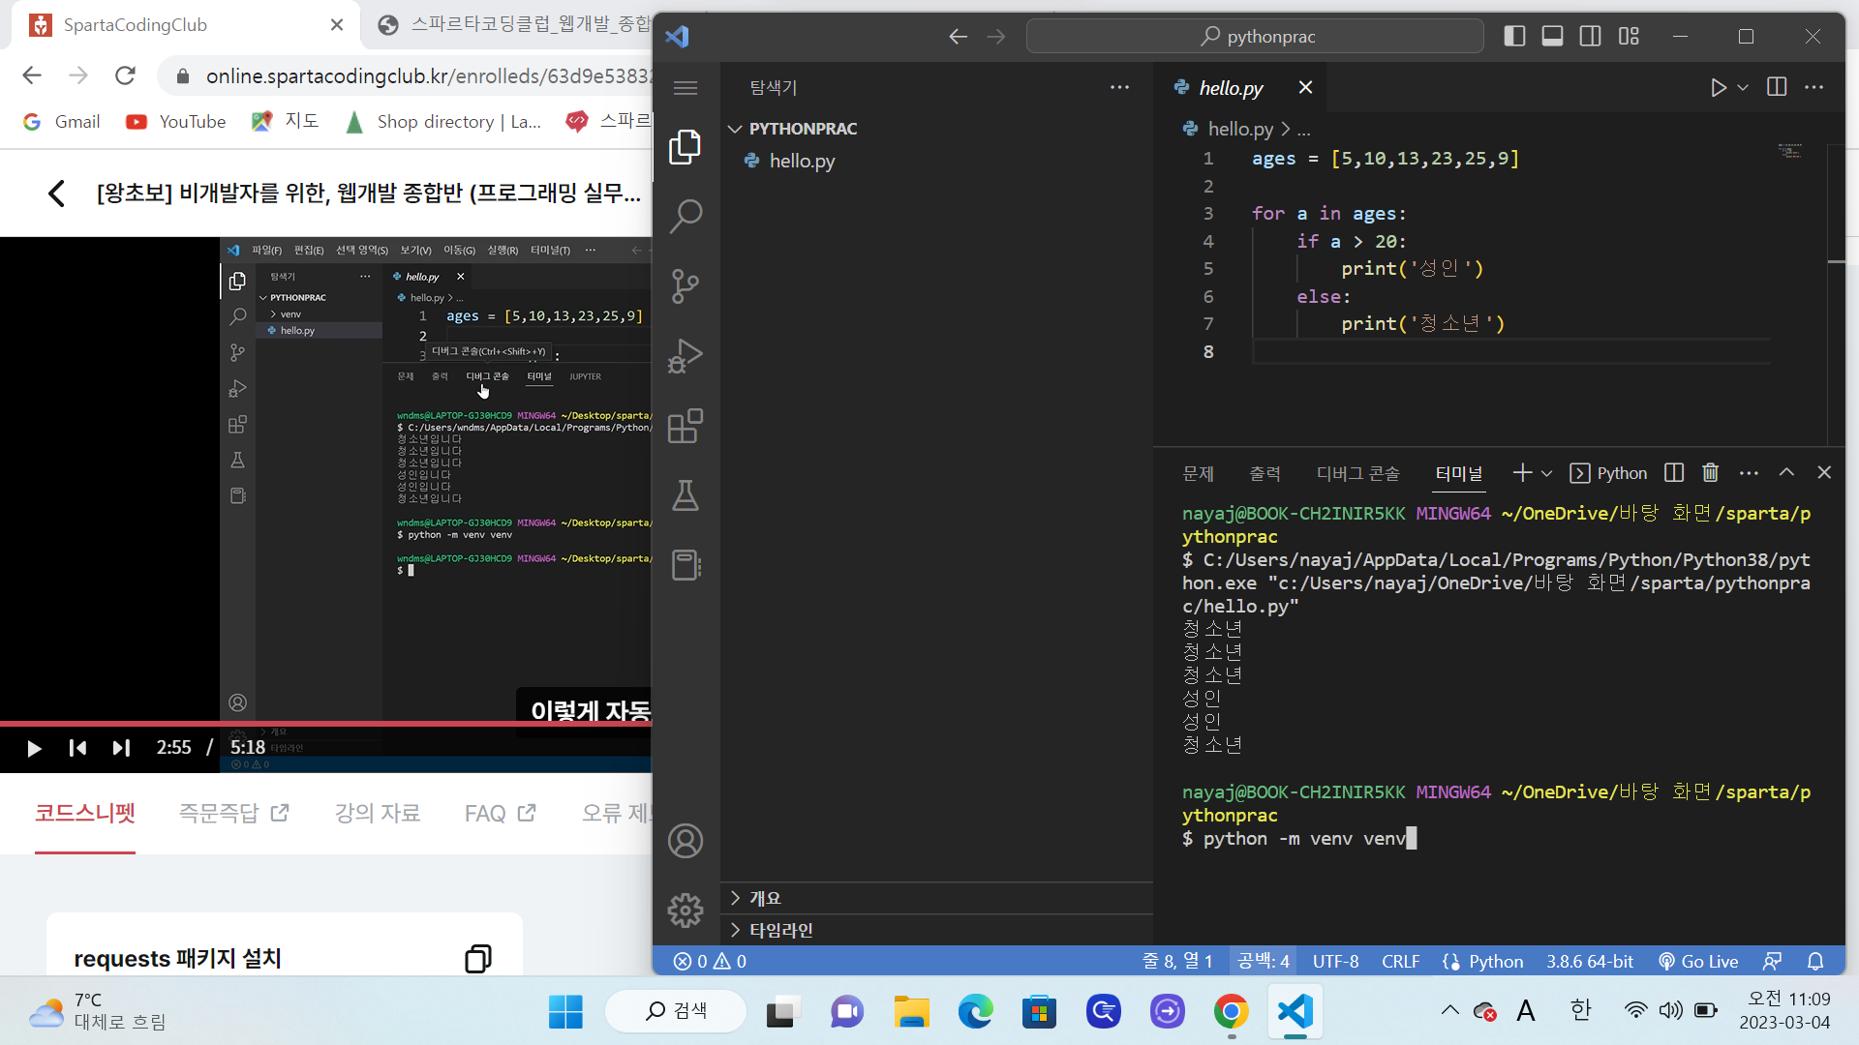
Task: Open the Search view in VS Code
Action: coord(686,217)
